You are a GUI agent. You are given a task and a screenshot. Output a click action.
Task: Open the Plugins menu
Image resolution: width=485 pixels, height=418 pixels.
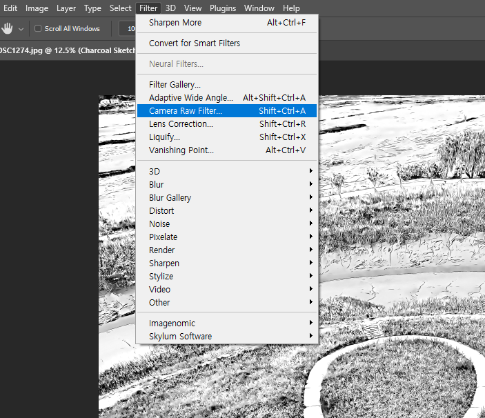(223, 8)
